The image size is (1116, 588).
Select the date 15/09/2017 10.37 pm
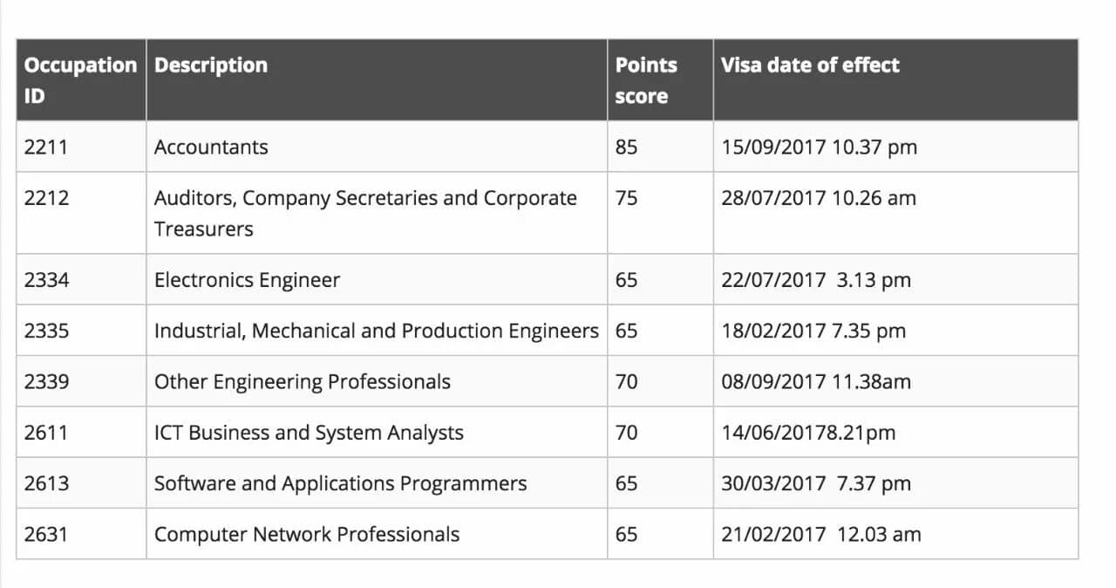tap(820, 147)
